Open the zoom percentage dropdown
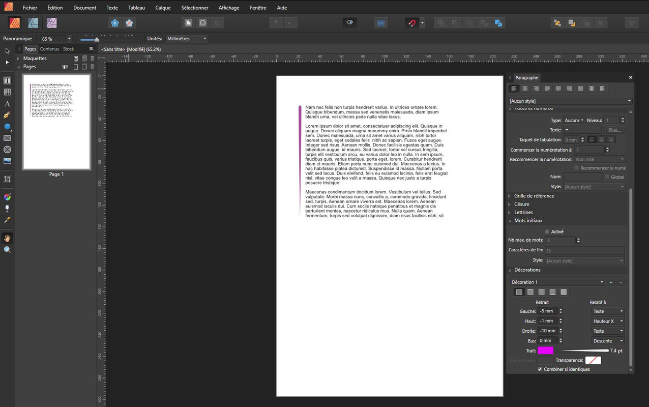The width and height of the screenshot is (649, 407). pyautogui.click(x=69, y=39)
